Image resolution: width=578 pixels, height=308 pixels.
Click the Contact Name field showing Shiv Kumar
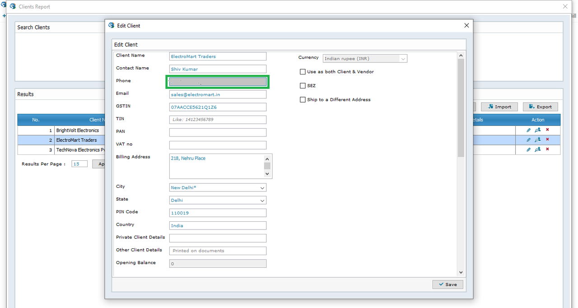coord(218,69)
